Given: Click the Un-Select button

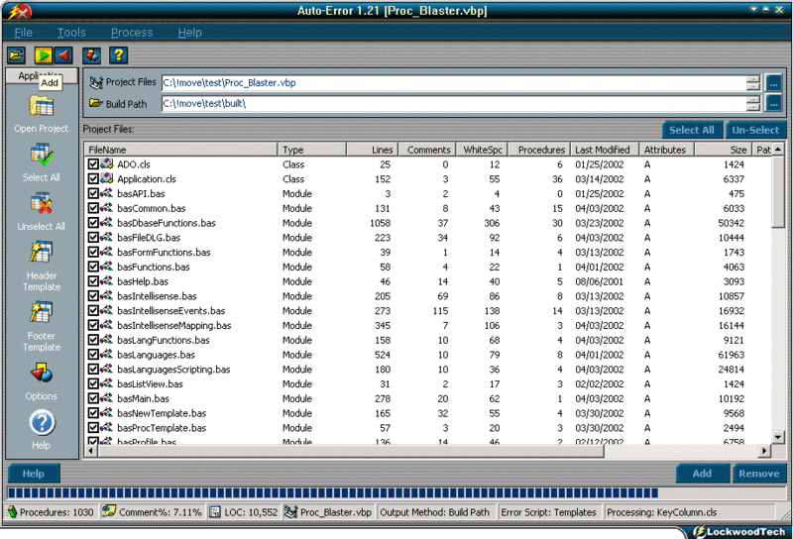Looking at the screenshot, I should pyautogui.click(x=755, y=130).
